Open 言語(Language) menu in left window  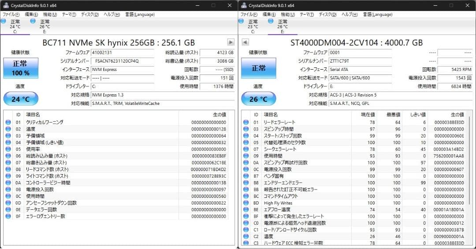pos(140,14)
